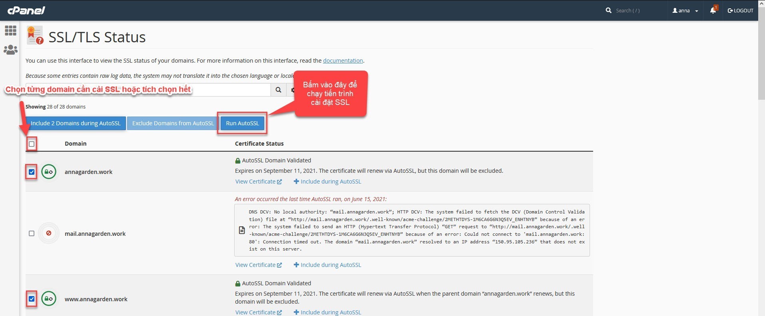
Task: Click the log document icon in error box
Action: (242, 230)
